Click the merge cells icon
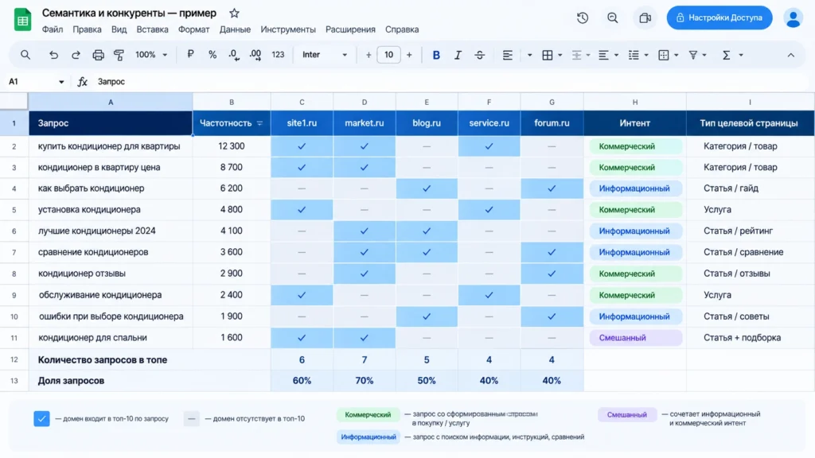 point(663,55)
